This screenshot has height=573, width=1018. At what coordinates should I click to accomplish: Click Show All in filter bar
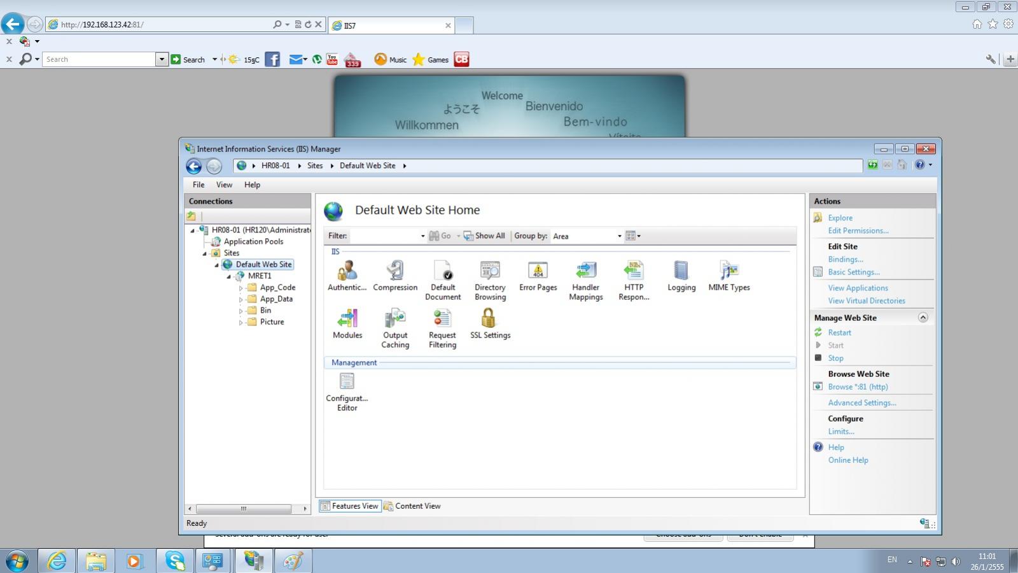coord(484,236)
